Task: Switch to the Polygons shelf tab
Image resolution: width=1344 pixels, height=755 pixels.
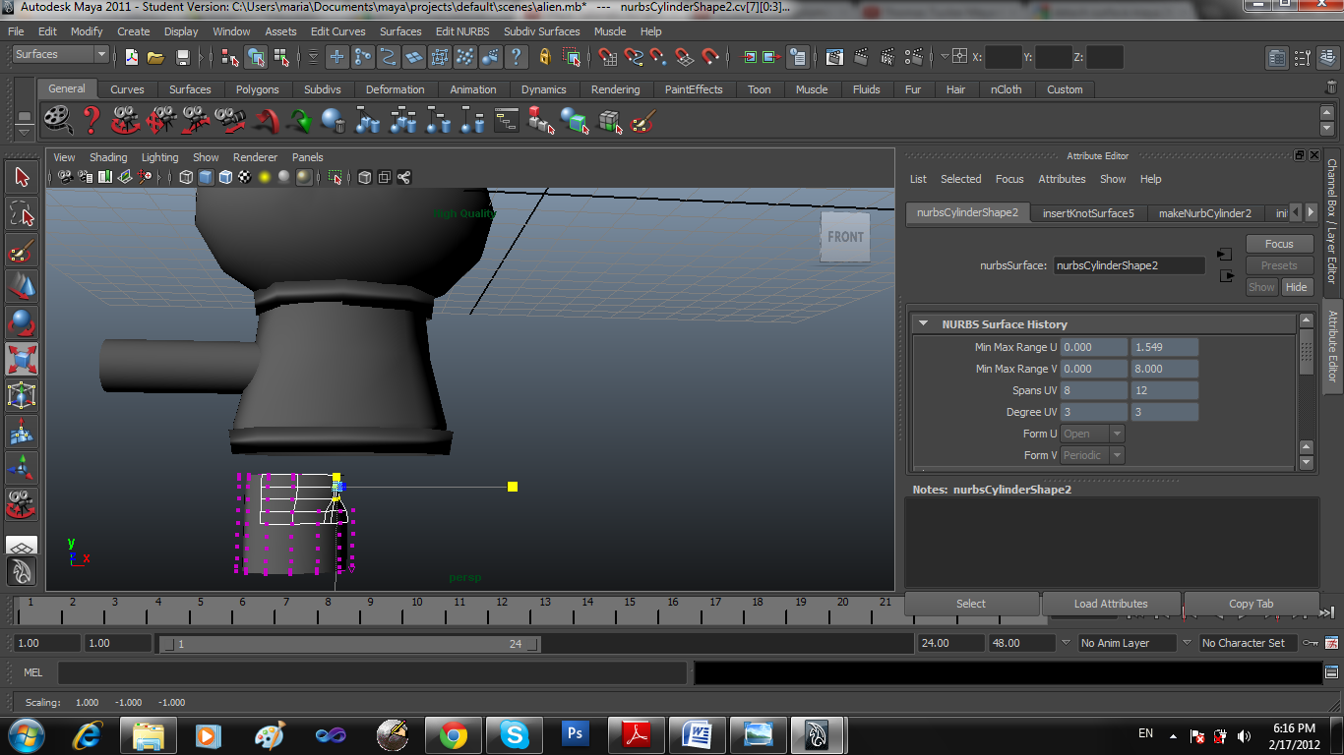Action: point(257,89)
